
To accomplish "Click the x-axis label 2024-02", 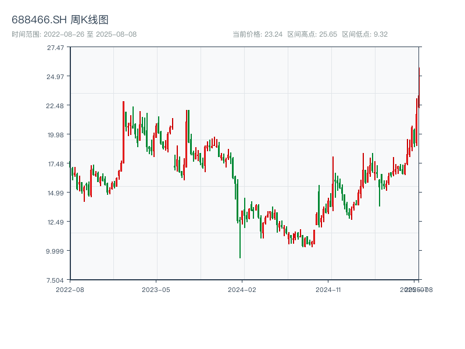I will pos(242,290).
